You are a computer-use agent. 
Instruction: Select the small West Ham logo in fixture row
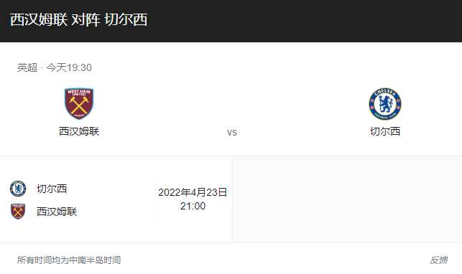[18, 212]
